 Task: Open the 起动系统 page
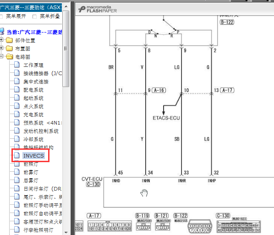pos(33,98)
